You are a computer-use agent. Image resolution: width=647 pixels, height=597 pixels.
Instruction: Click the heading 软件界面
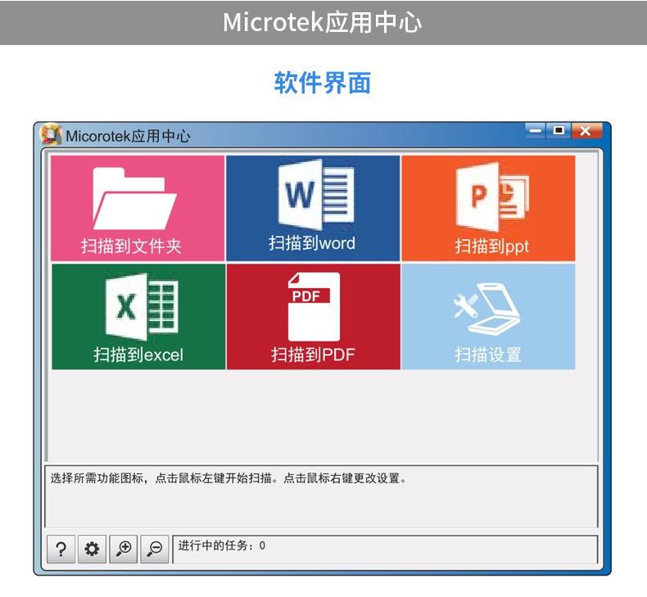coord(323,83)
